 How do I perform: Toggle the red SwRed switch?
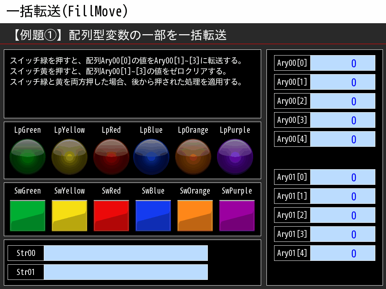111,216
